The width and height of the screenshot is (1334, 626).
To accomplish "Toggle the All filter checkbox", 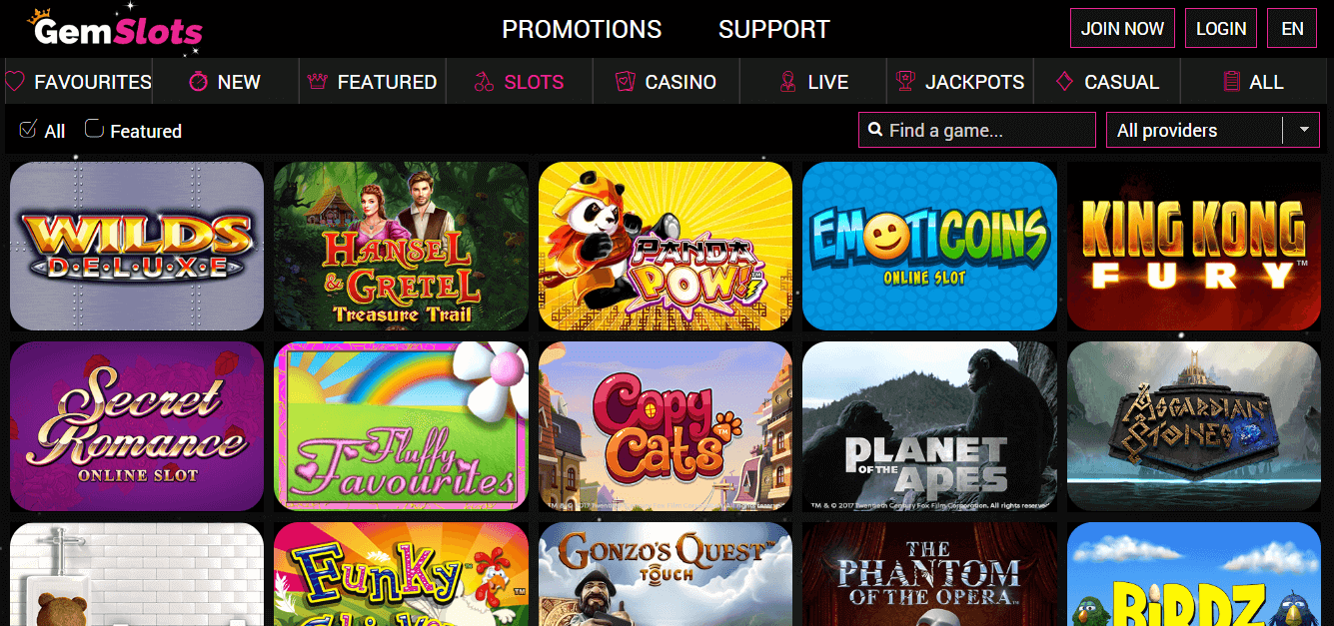I will 28,129.
